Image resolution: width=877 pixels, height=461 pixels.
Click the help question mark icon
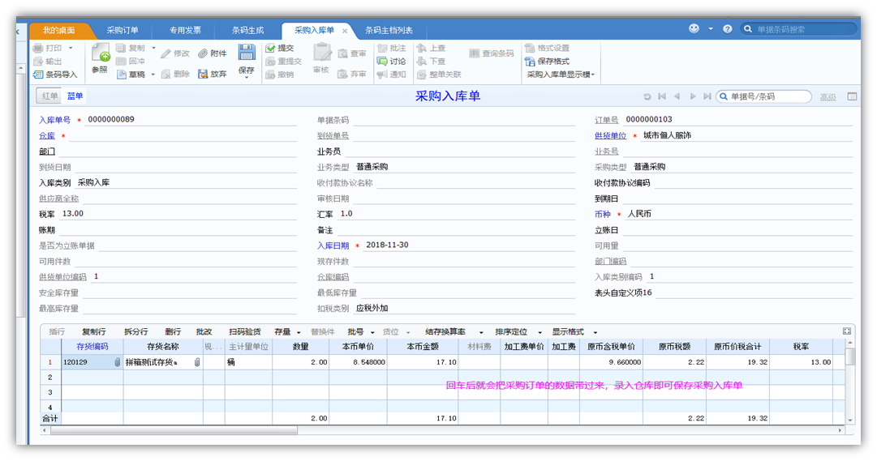tap(727, 28)
